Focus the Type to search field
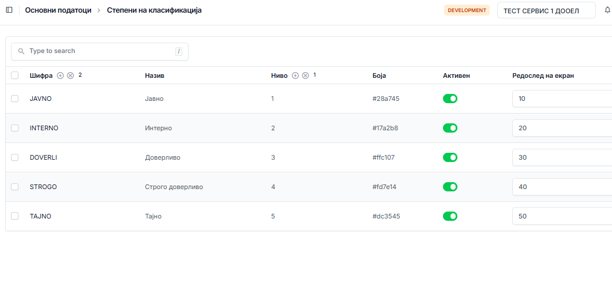The width and height of the screenshot is (612, 294). (100, 51)
